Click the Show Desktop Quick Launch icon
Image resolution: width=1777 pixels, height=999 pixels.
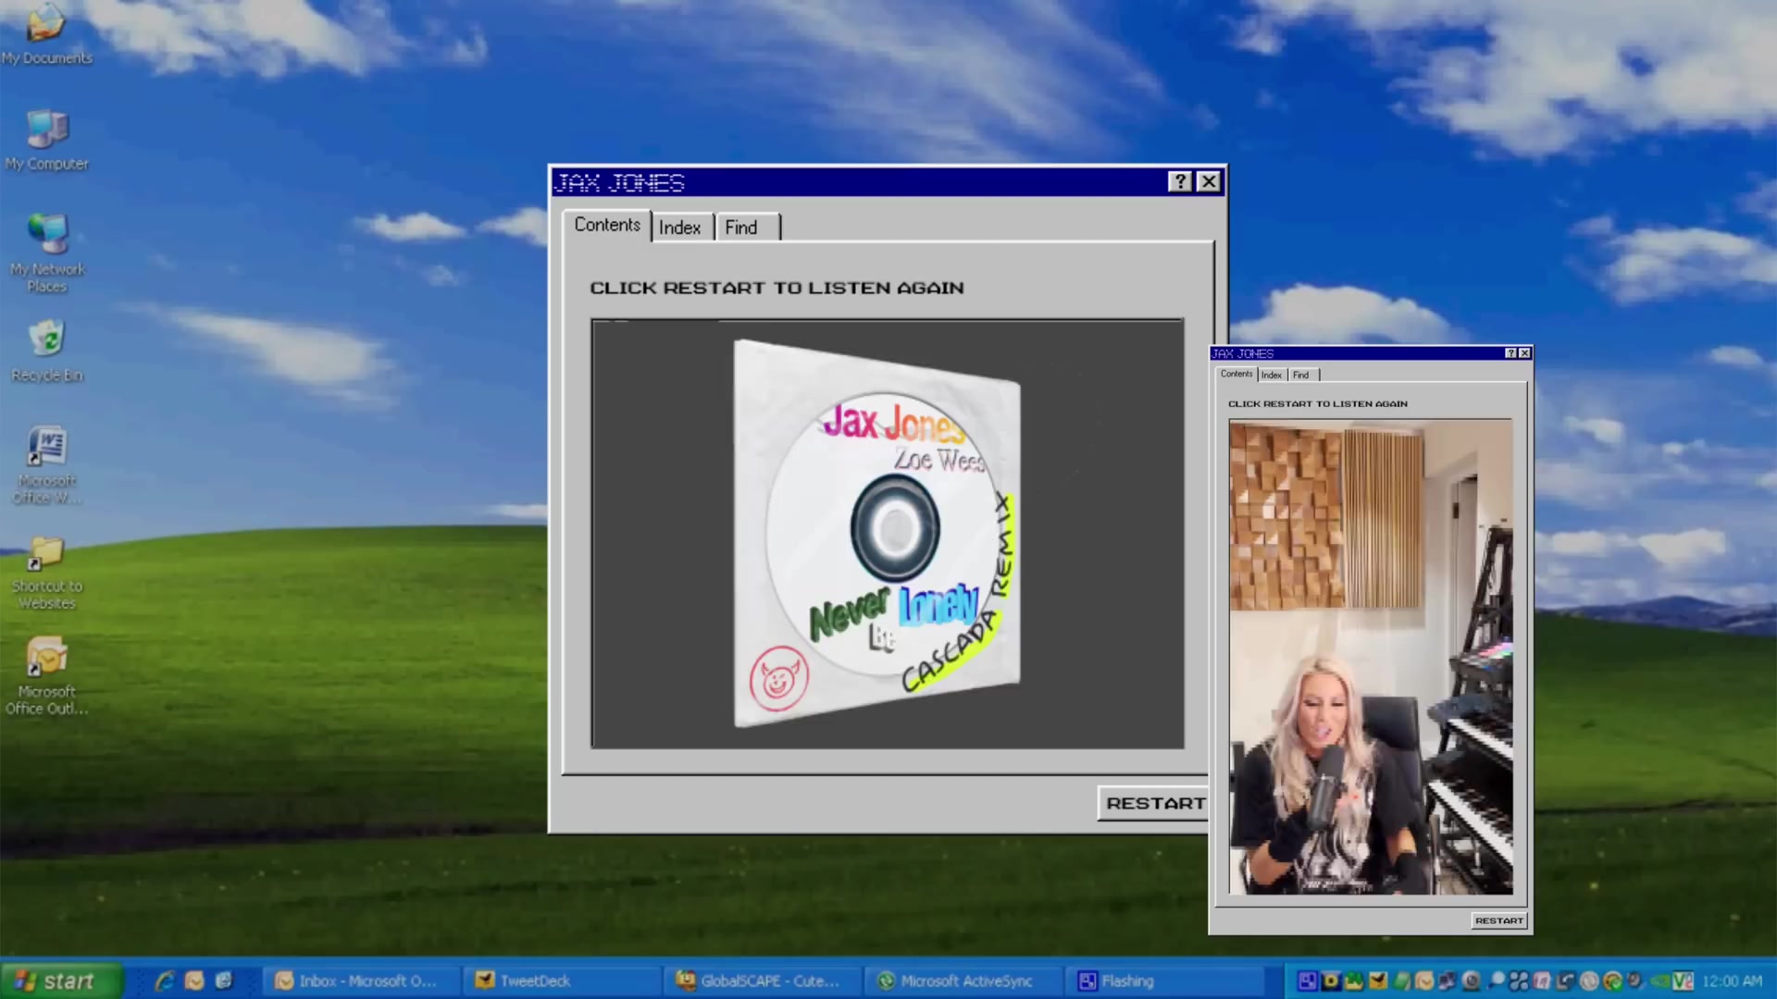(x=224, y=980)
